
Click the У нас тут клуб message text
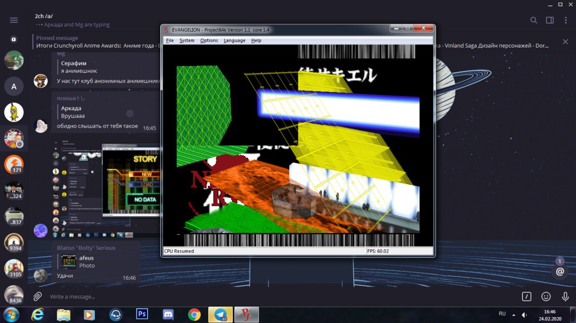[109, 81]
